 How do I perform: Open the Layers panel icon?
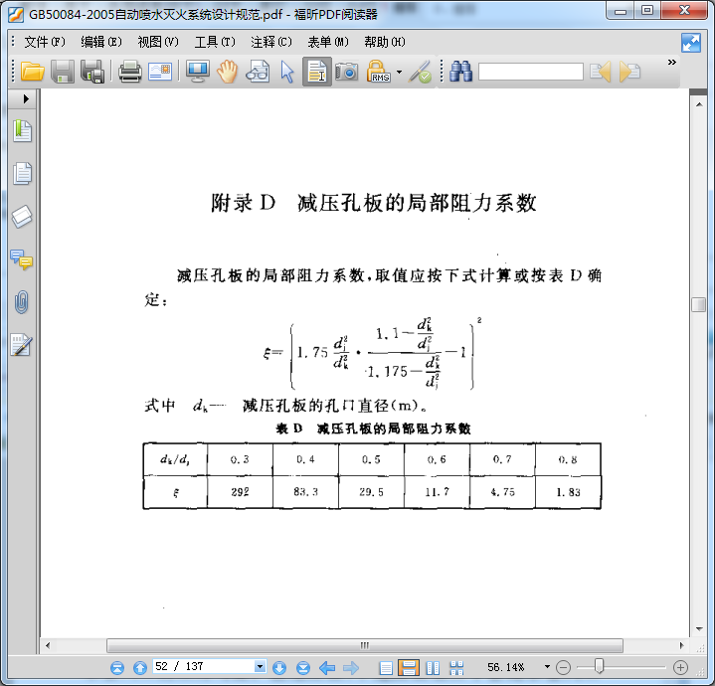[22, 217]
